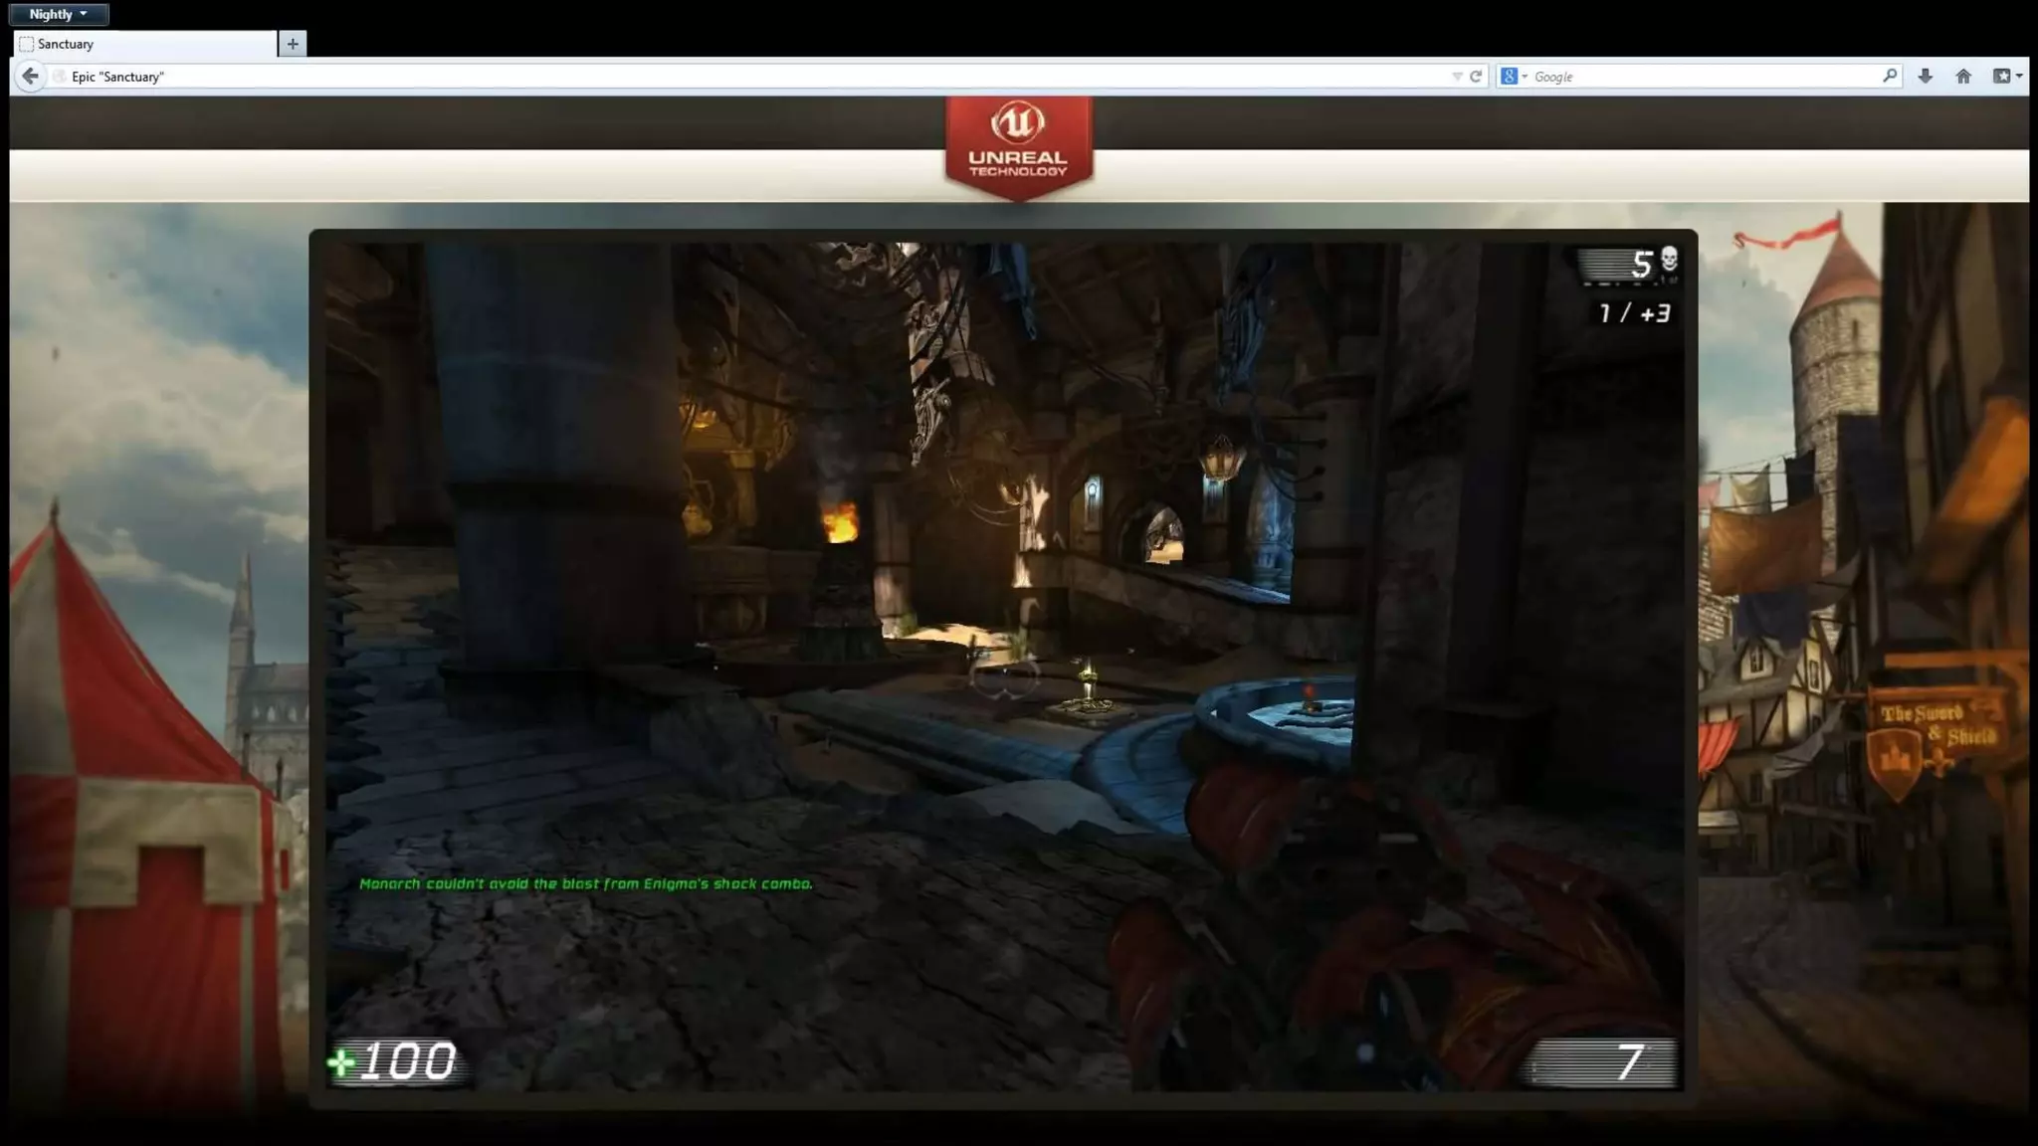Click the search magnifier icon
The width and height of the screenshot is (2038, 1146).
[1889, 76]
